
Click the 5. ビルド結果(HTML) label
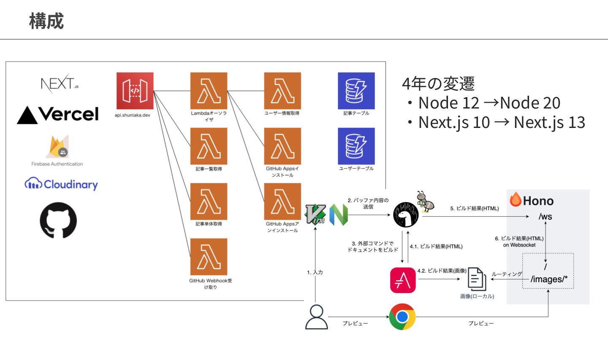tap(475, 208)
